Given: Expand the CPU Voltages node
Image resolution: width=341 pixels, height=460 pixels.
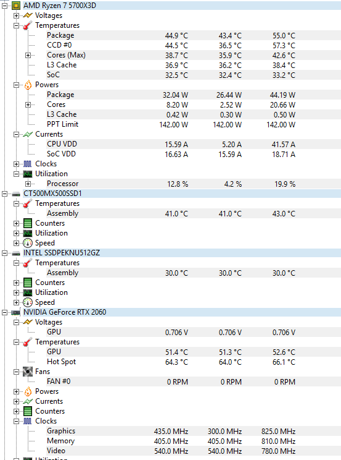Looking at the screenshot, I should tap(17, 15).
